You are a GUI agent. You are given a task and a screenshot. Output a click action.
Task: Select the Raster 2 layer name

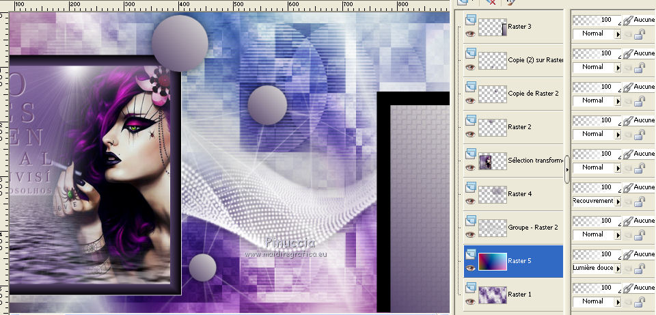519,127
